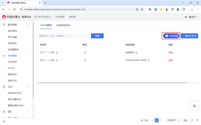Edit the remark in the first row
The width and height of the screenshot is (201, 125).
point(85,52)
